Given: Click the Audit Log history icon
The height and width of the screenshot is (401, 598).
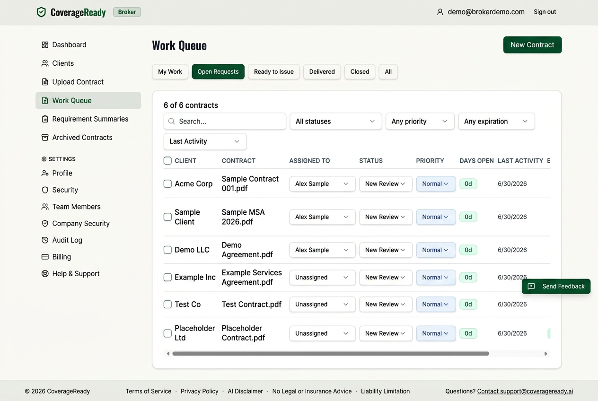Looking at the screenshot, I should (x=45, y=240).
